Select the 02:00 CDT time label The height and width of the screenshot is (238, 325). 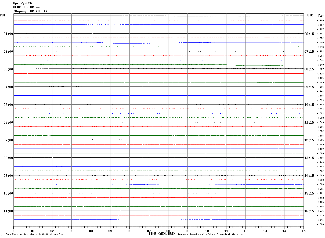[8, 52]
